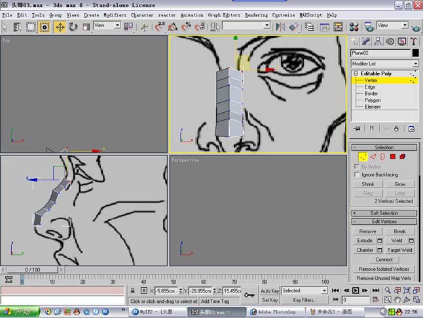
Task: Switch to the Utilities command panel tab
Action: pyautogui.click(x=414, y=41)
